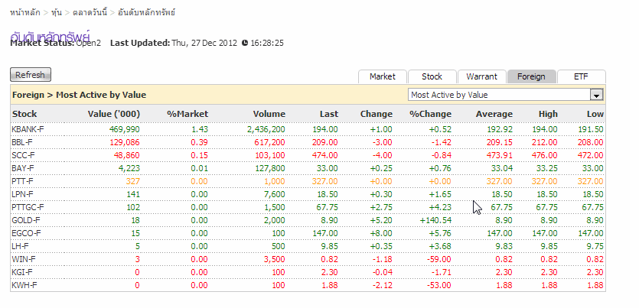This screenshot has height=308, width=639.
Task: Click SCC-F value 48,860
Action: coord(127,155)
